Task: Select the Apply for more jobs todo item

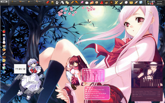Action: (93, 96)
